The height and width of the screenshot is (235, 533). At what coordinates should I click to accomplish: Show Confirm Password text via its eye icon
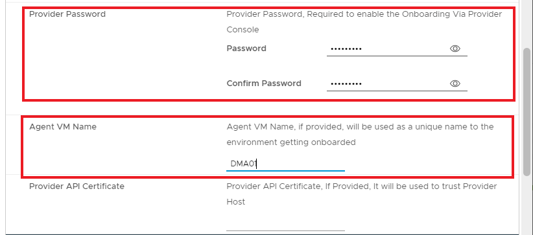[455, 84]
